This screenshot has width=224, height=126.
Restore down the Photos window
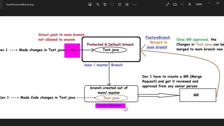click(x=218, y=3)
